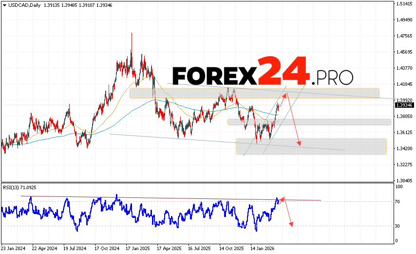The height and width of the screenshot is (254, 416).
Task: Select the current price tag 1.39346
Action: [404, 105]
